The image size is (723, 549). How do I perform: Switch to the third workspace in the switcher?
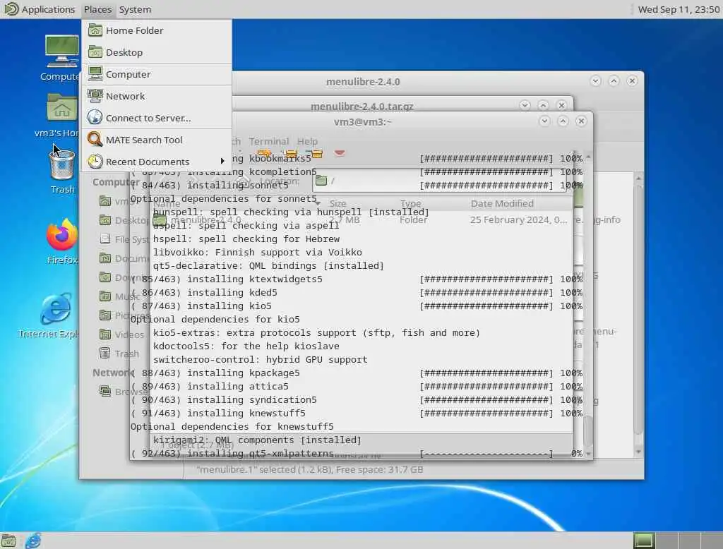tap(689, 541)
